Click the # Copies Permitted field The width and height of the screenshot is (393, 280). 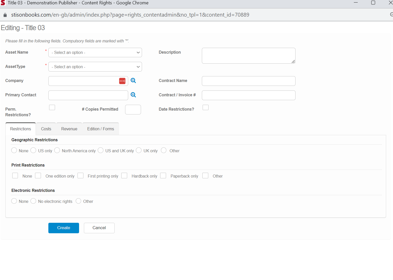point(133,110)
